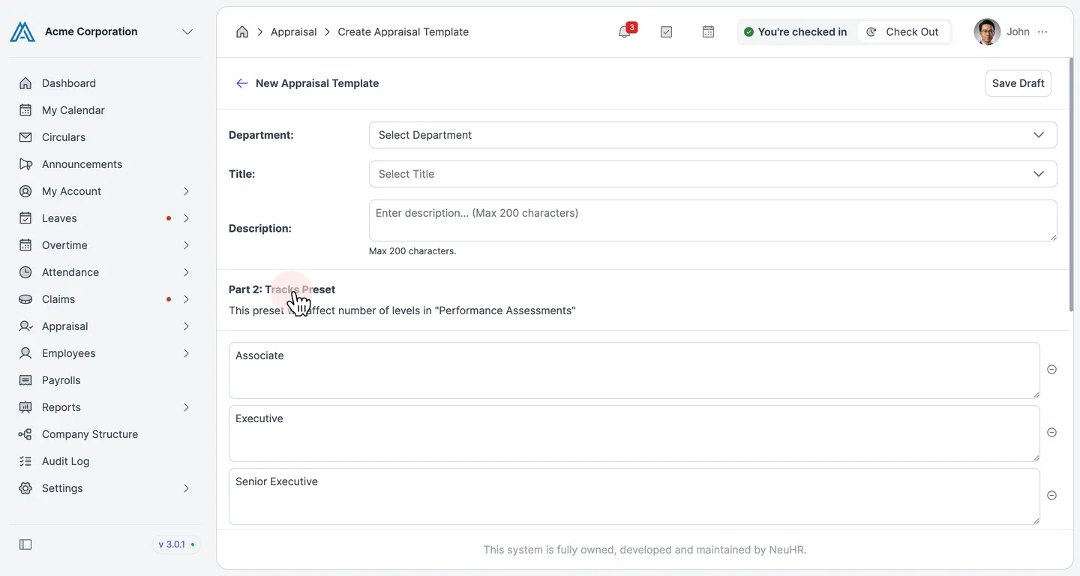The width and height of the screenshot is (1080, 576).
Task: Click Create Appraisal Template breadcrumb
Action: (403, 31)
